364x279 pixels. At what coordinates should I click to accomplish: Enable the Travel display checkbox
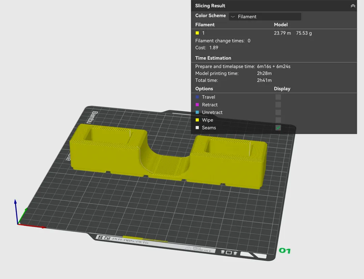click(278, 97)
